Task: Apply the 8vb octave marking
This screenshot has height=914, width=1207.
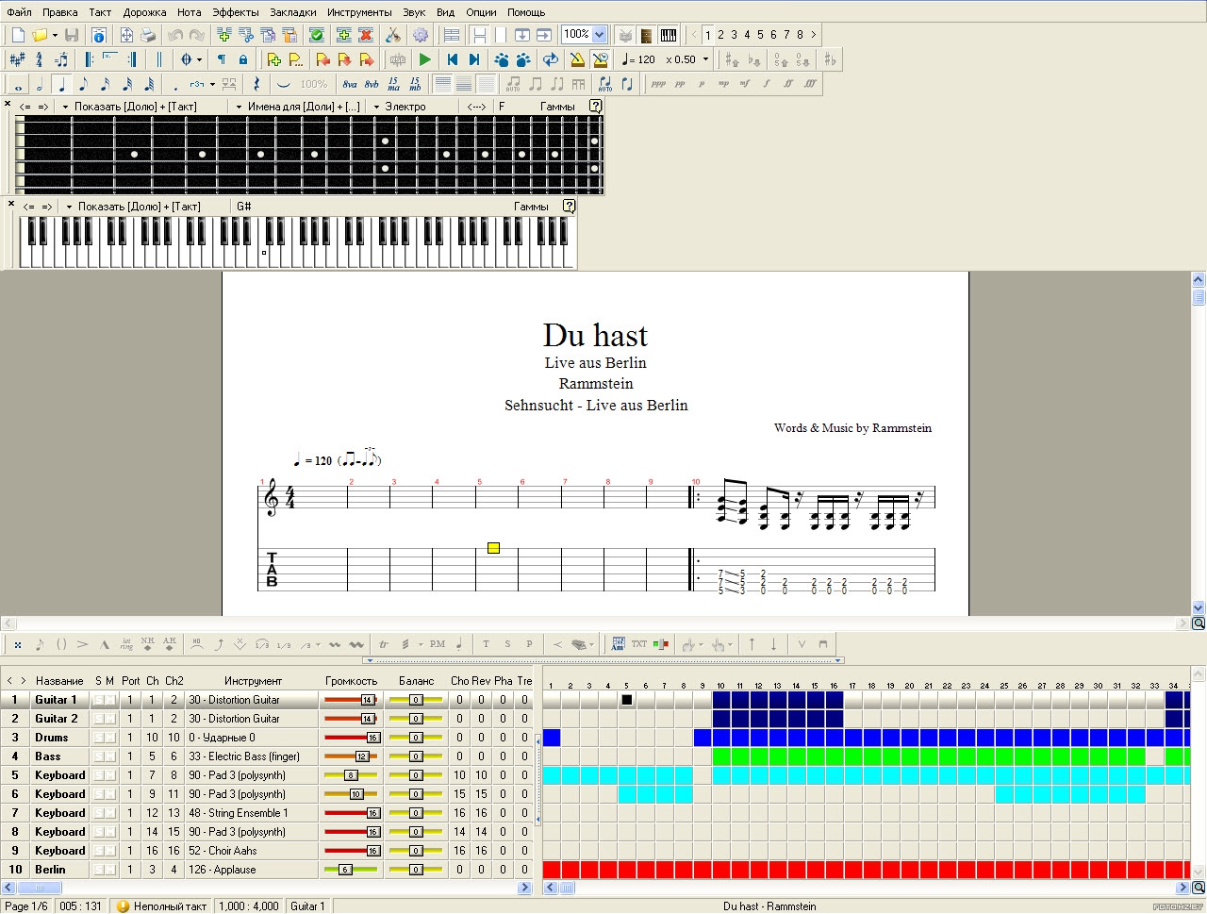Action: [x=372, y=84]
